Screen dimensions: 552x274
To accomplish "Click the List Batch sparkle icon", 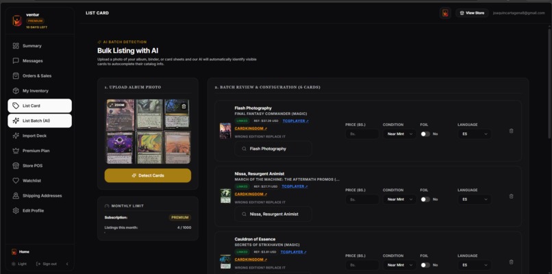I will [x=16, y=121].
